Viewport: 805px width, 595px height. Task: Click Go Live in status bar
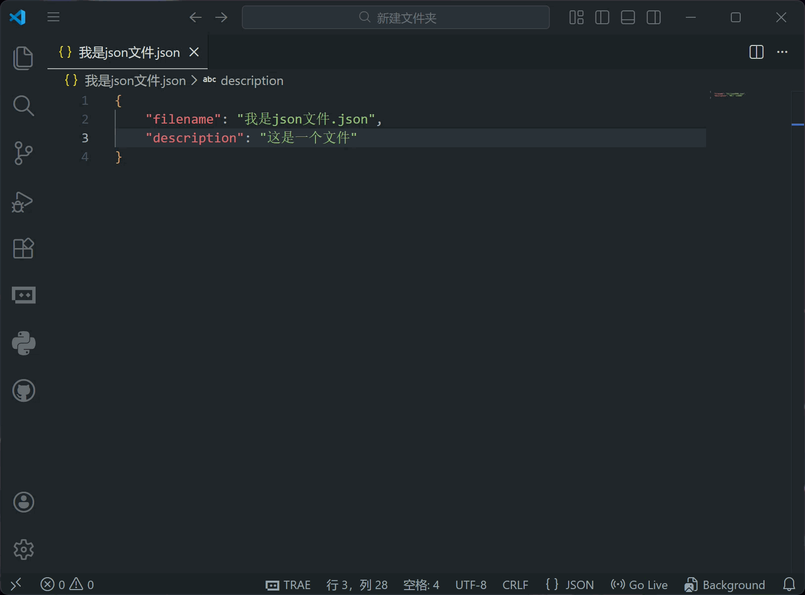(x=639, y=585)
